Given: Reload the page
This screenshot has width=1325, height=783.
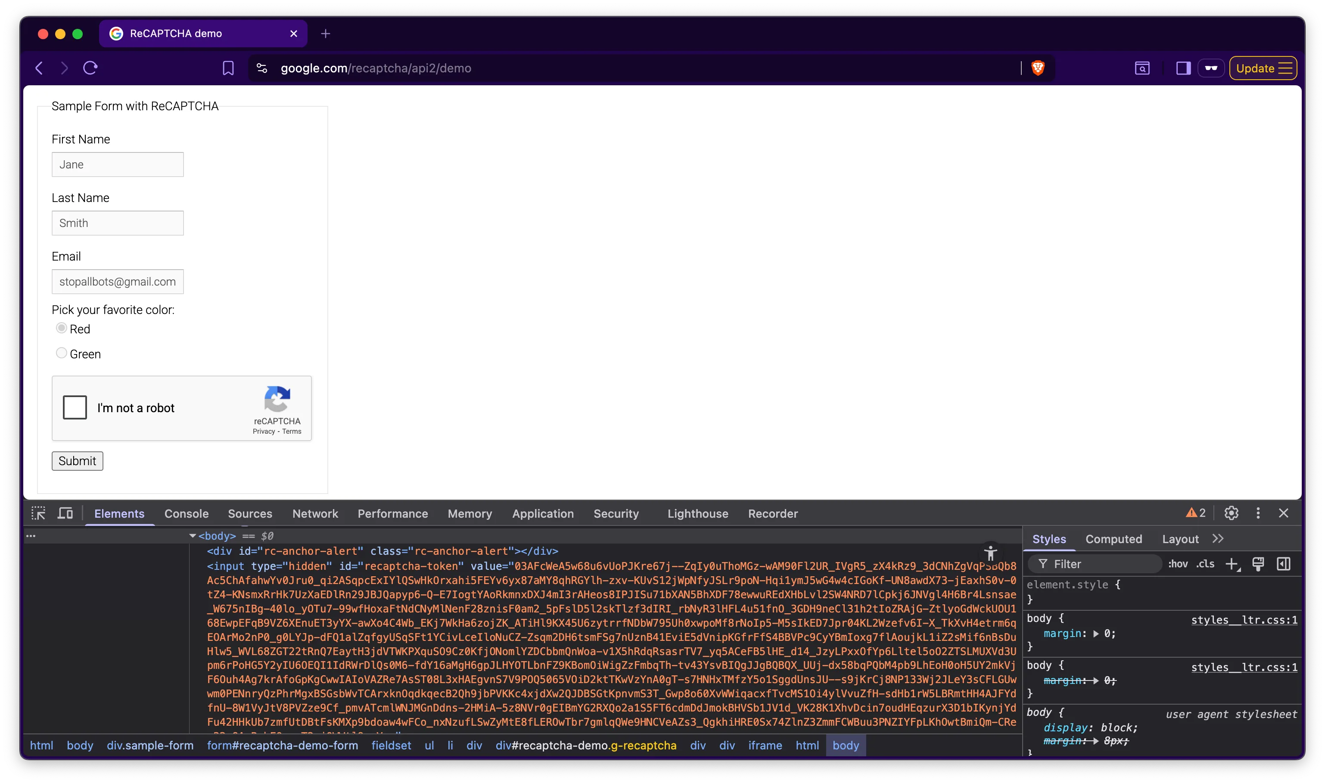Looking at the screenshot, I should pyautogui.click(x=90, y=68).
